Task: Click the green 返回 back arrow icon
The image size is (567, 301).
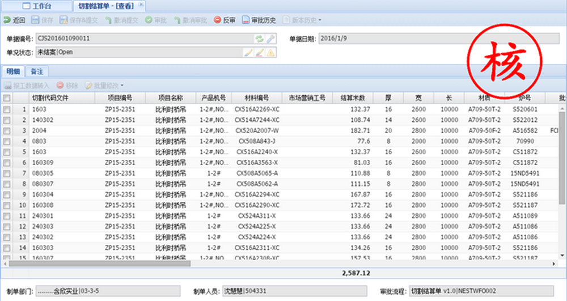Action: 7,20
